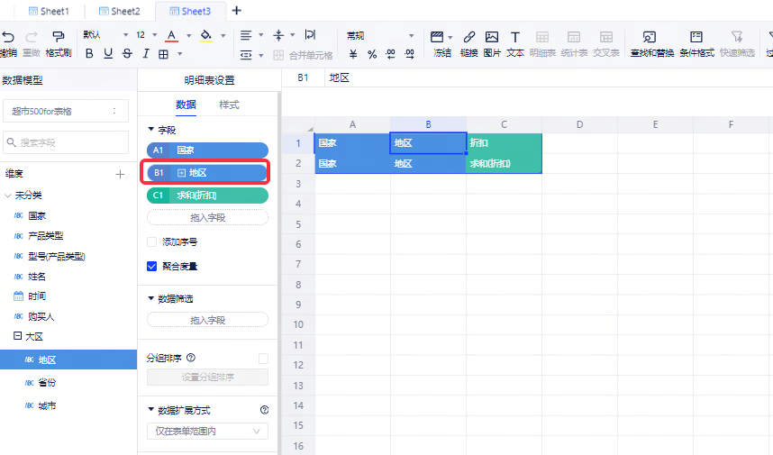Uncheck the 聚合度量 checkbox
Image resolution: width=773 pixels, height=455 pixels.
click(151, 266)
